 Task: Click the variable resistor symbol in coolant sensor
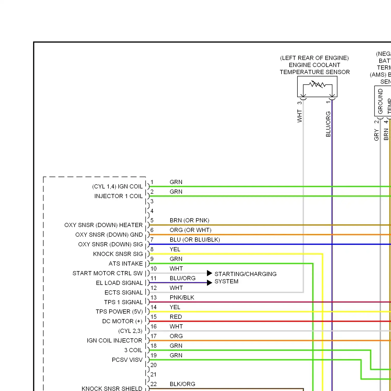pos(317,84)
